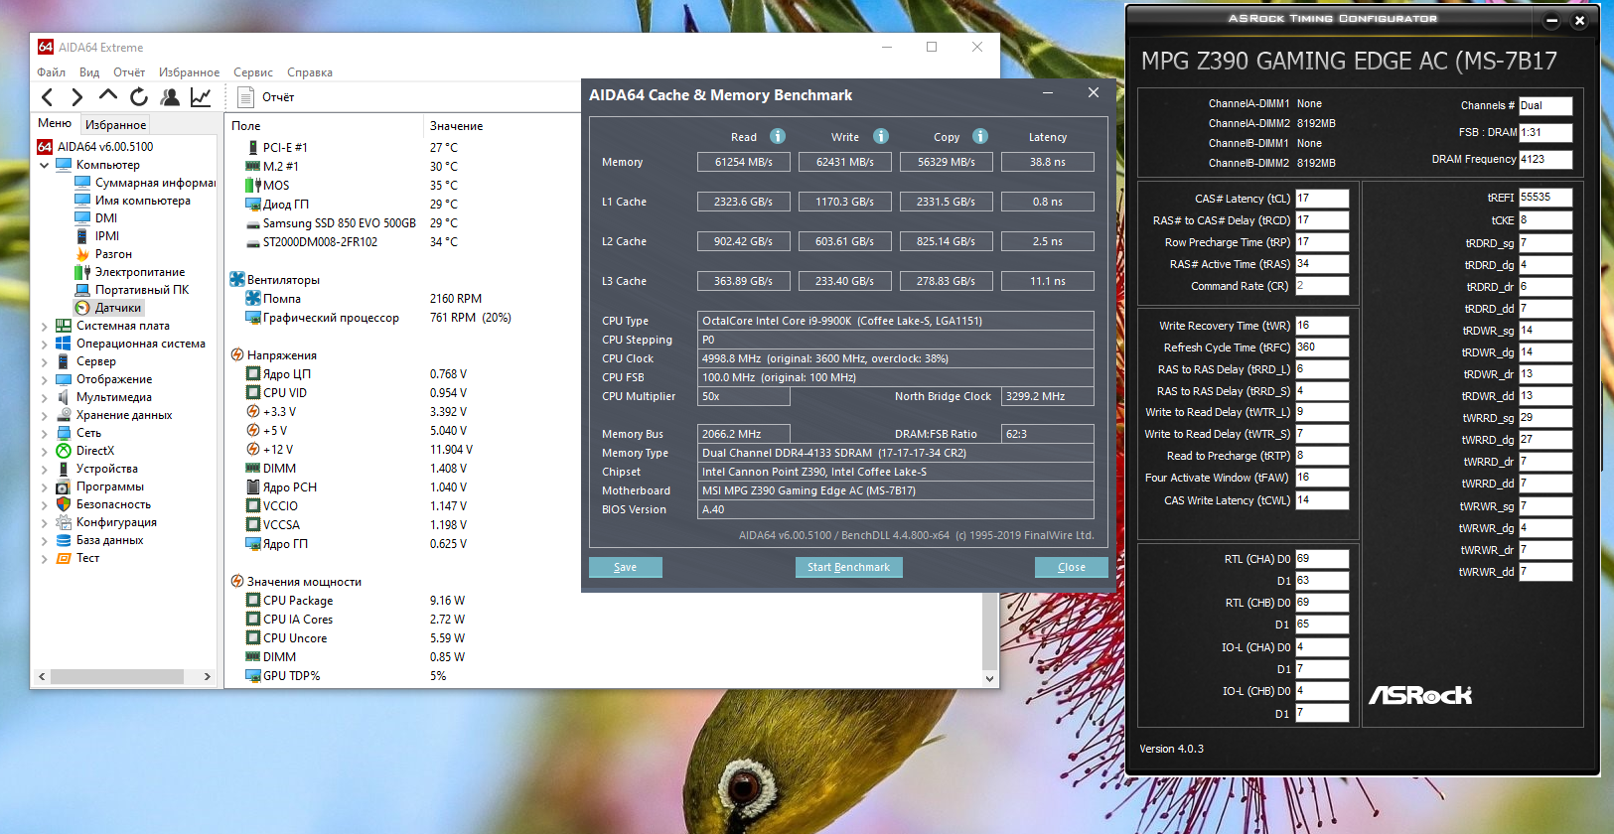
Task: Click the Memory Latency result 38.8 ns
Action: point(1048,162)
